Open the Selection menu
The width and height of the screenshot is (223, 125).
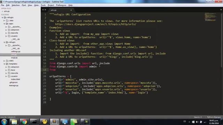pyautogui.click(x=15, y=5)
